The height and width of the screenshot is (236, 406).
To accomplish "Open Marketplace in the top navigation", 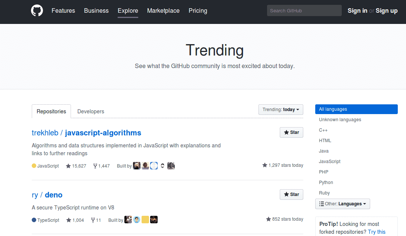I will (x=163, y=10).
